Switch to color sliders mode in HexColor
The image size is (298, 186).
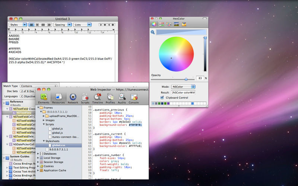(162, 24)
